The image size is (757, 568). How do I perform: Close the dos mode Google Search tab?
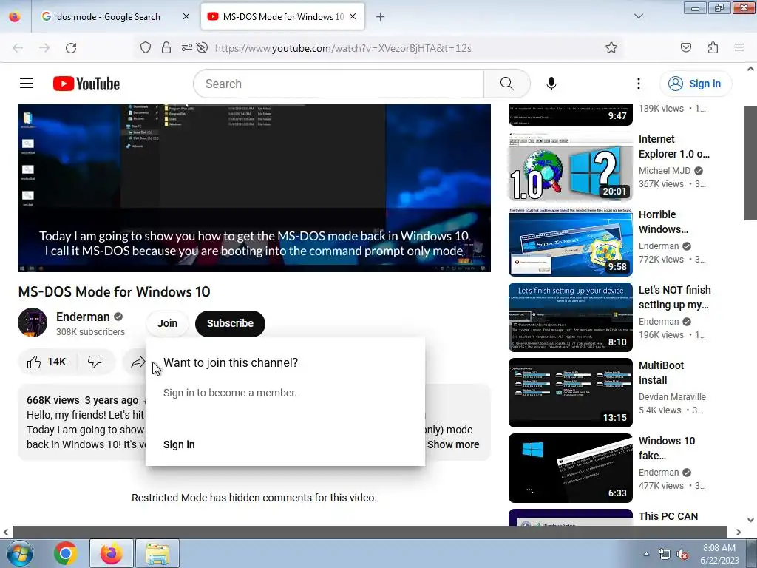[x=186, y=16]
